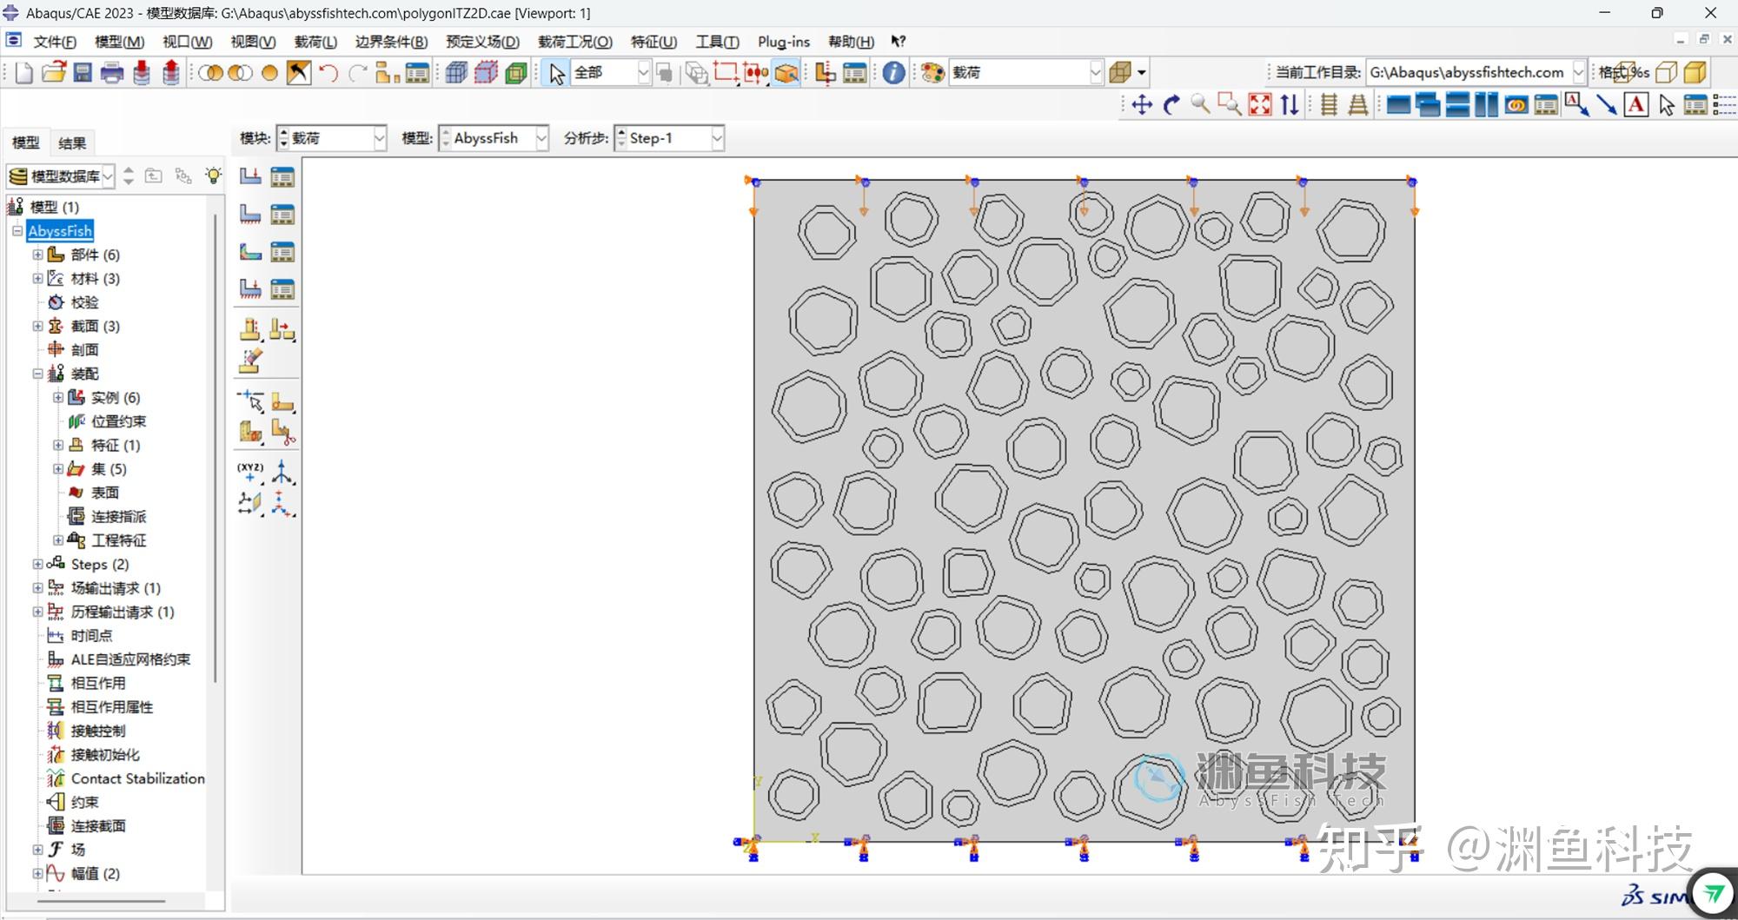Click the color palette icon for color coding

pos(932,73)
